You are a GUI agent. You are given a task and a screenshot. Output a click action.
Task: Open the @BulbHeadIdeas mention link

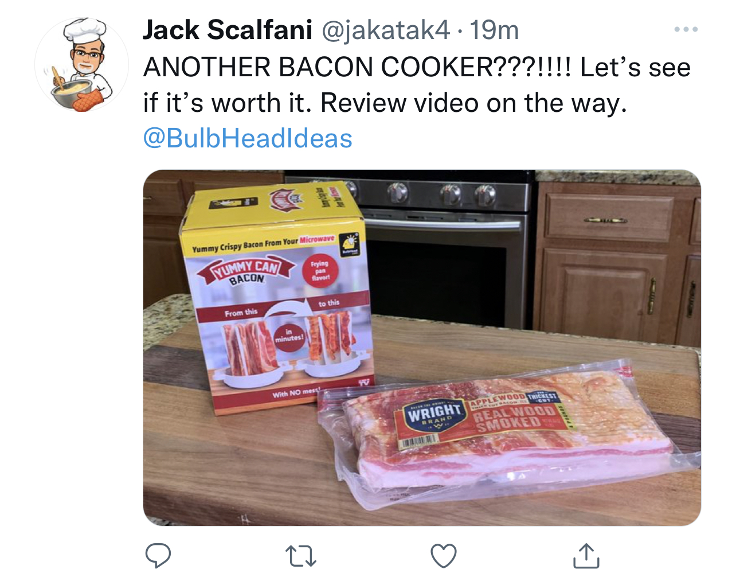click(x=248, y=138)
